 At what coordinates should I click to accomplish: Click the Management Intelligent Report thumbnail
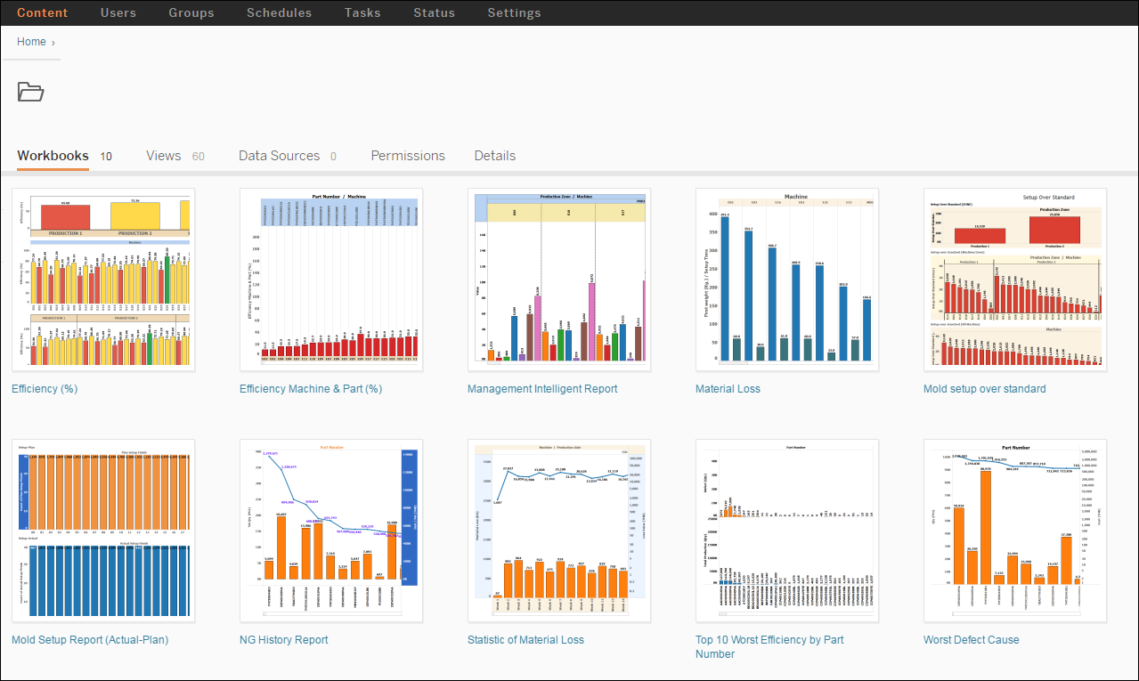(x=559, y=280)
